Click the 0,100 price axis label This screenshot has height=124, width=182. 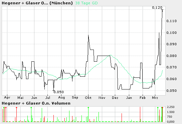point(171,33)
